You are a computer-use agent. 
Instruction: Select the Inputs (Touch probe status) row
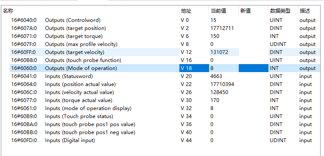[165, 116]
